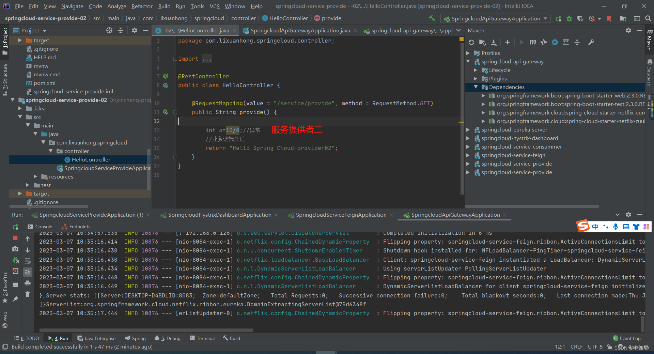Download Maven sources and documentation

(494, 42)
